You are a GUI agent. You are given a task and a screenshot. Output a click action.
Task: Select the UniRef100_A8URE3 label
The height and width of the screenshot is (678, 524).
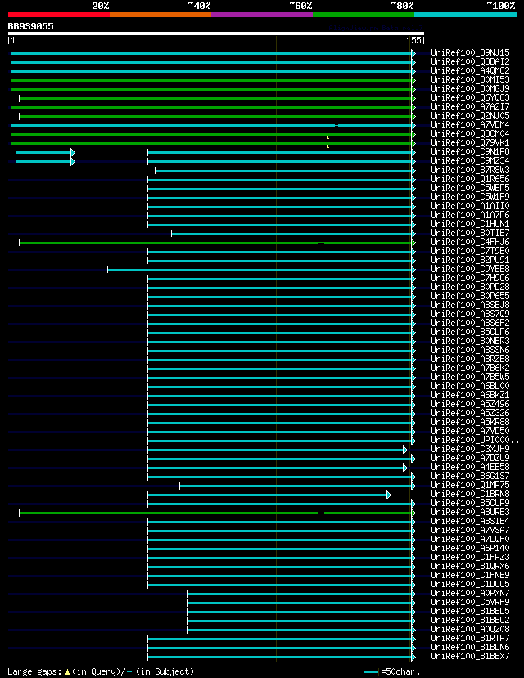click(470, 512)
